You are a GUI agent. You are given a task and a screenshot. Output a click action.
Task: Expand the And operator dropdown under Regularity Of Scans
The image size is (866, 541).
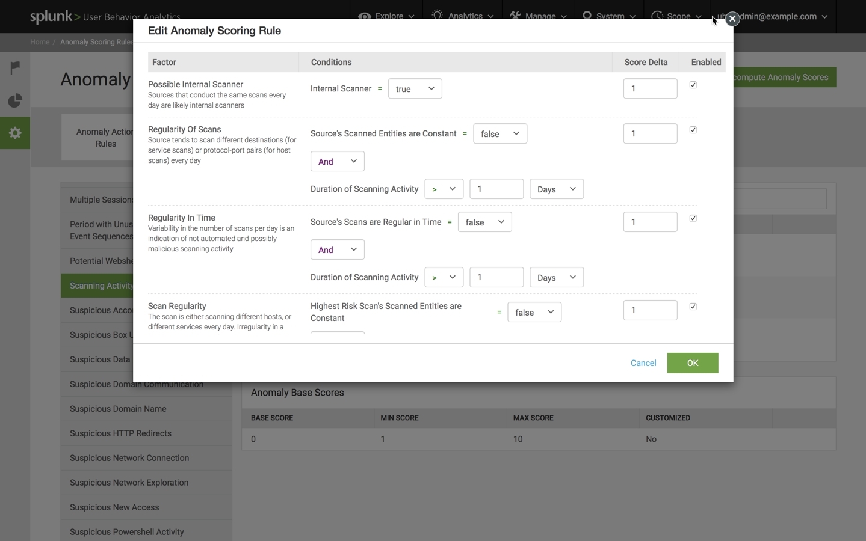(x=337, y=162)
